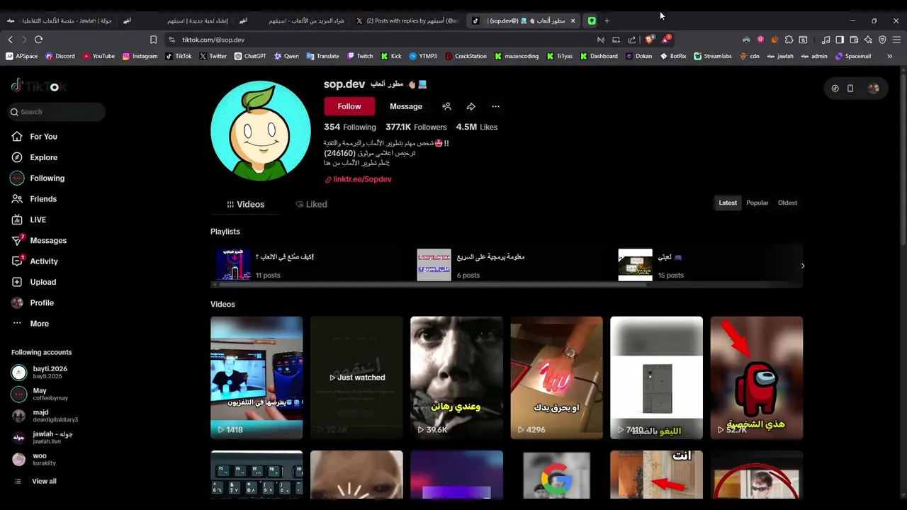
Task: Open the 377.1K Followers list
Action: click(416, 127)
